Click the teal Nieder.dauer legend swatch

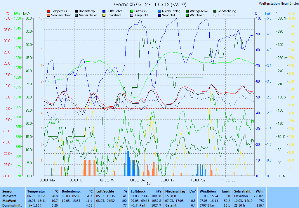[x=76, y=15]
